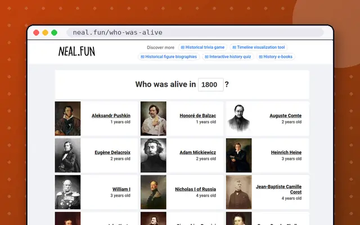Click Auguste Comte portrait thumbnail
This screenshot has width=360, height=225.
(x=238, y=119)
